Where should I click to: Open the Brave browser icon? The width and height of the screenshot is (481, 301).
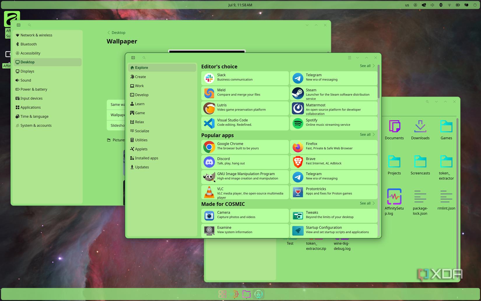click(x=298, y=162)
